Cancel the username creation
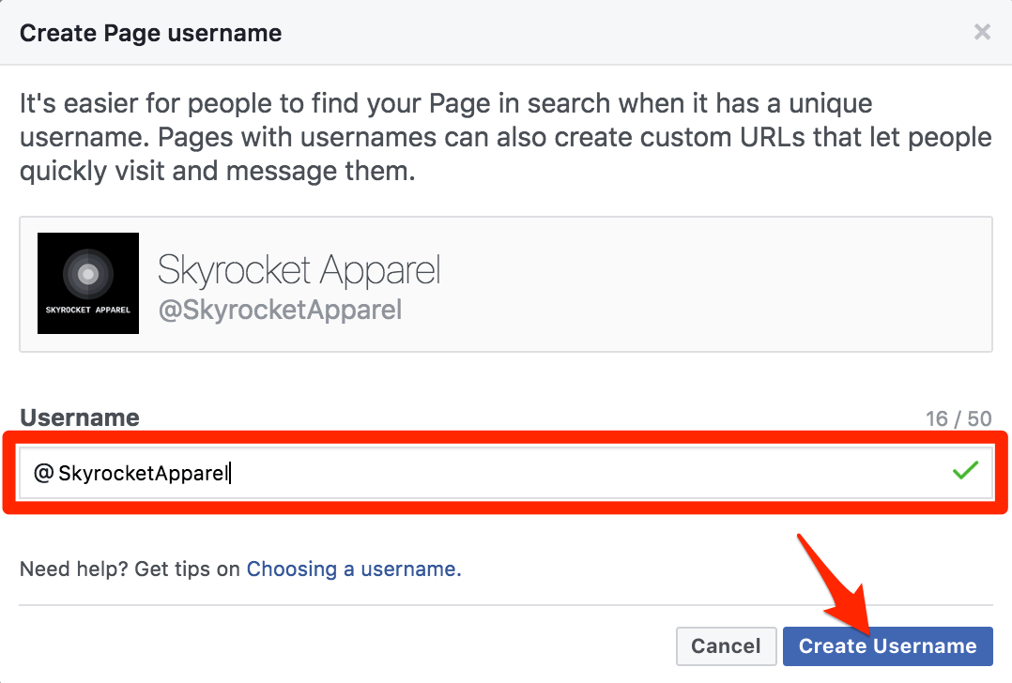Image resolution: width=1012 pixels, height=683 pixels. 726,646
